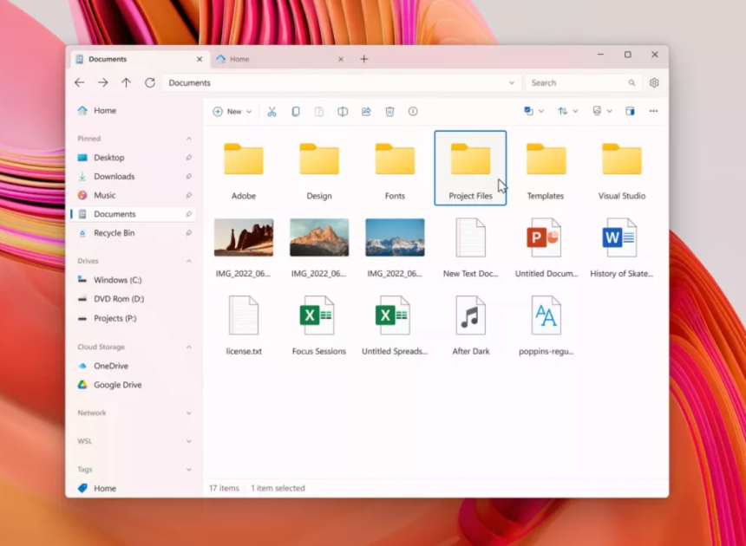
Task: Select the Visual Studio folder
Action: (x=621, y=169)
